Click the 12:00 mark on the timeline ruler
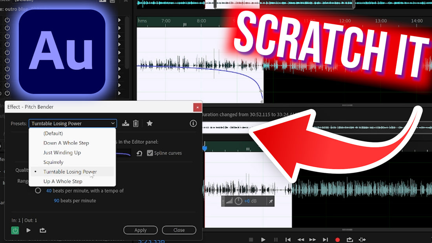 345,21
